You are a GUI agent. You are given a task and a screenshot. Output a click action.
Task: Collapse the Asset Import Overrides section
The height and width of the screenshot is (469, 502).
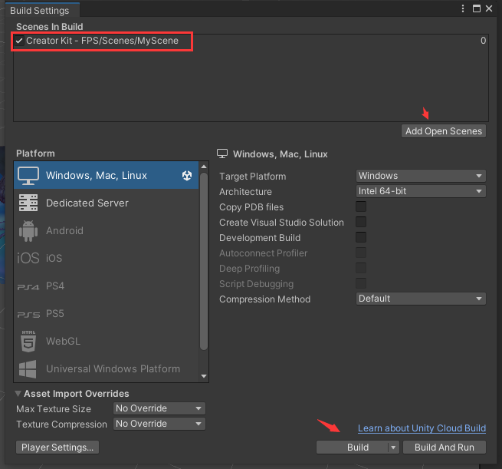coord(18,393)
